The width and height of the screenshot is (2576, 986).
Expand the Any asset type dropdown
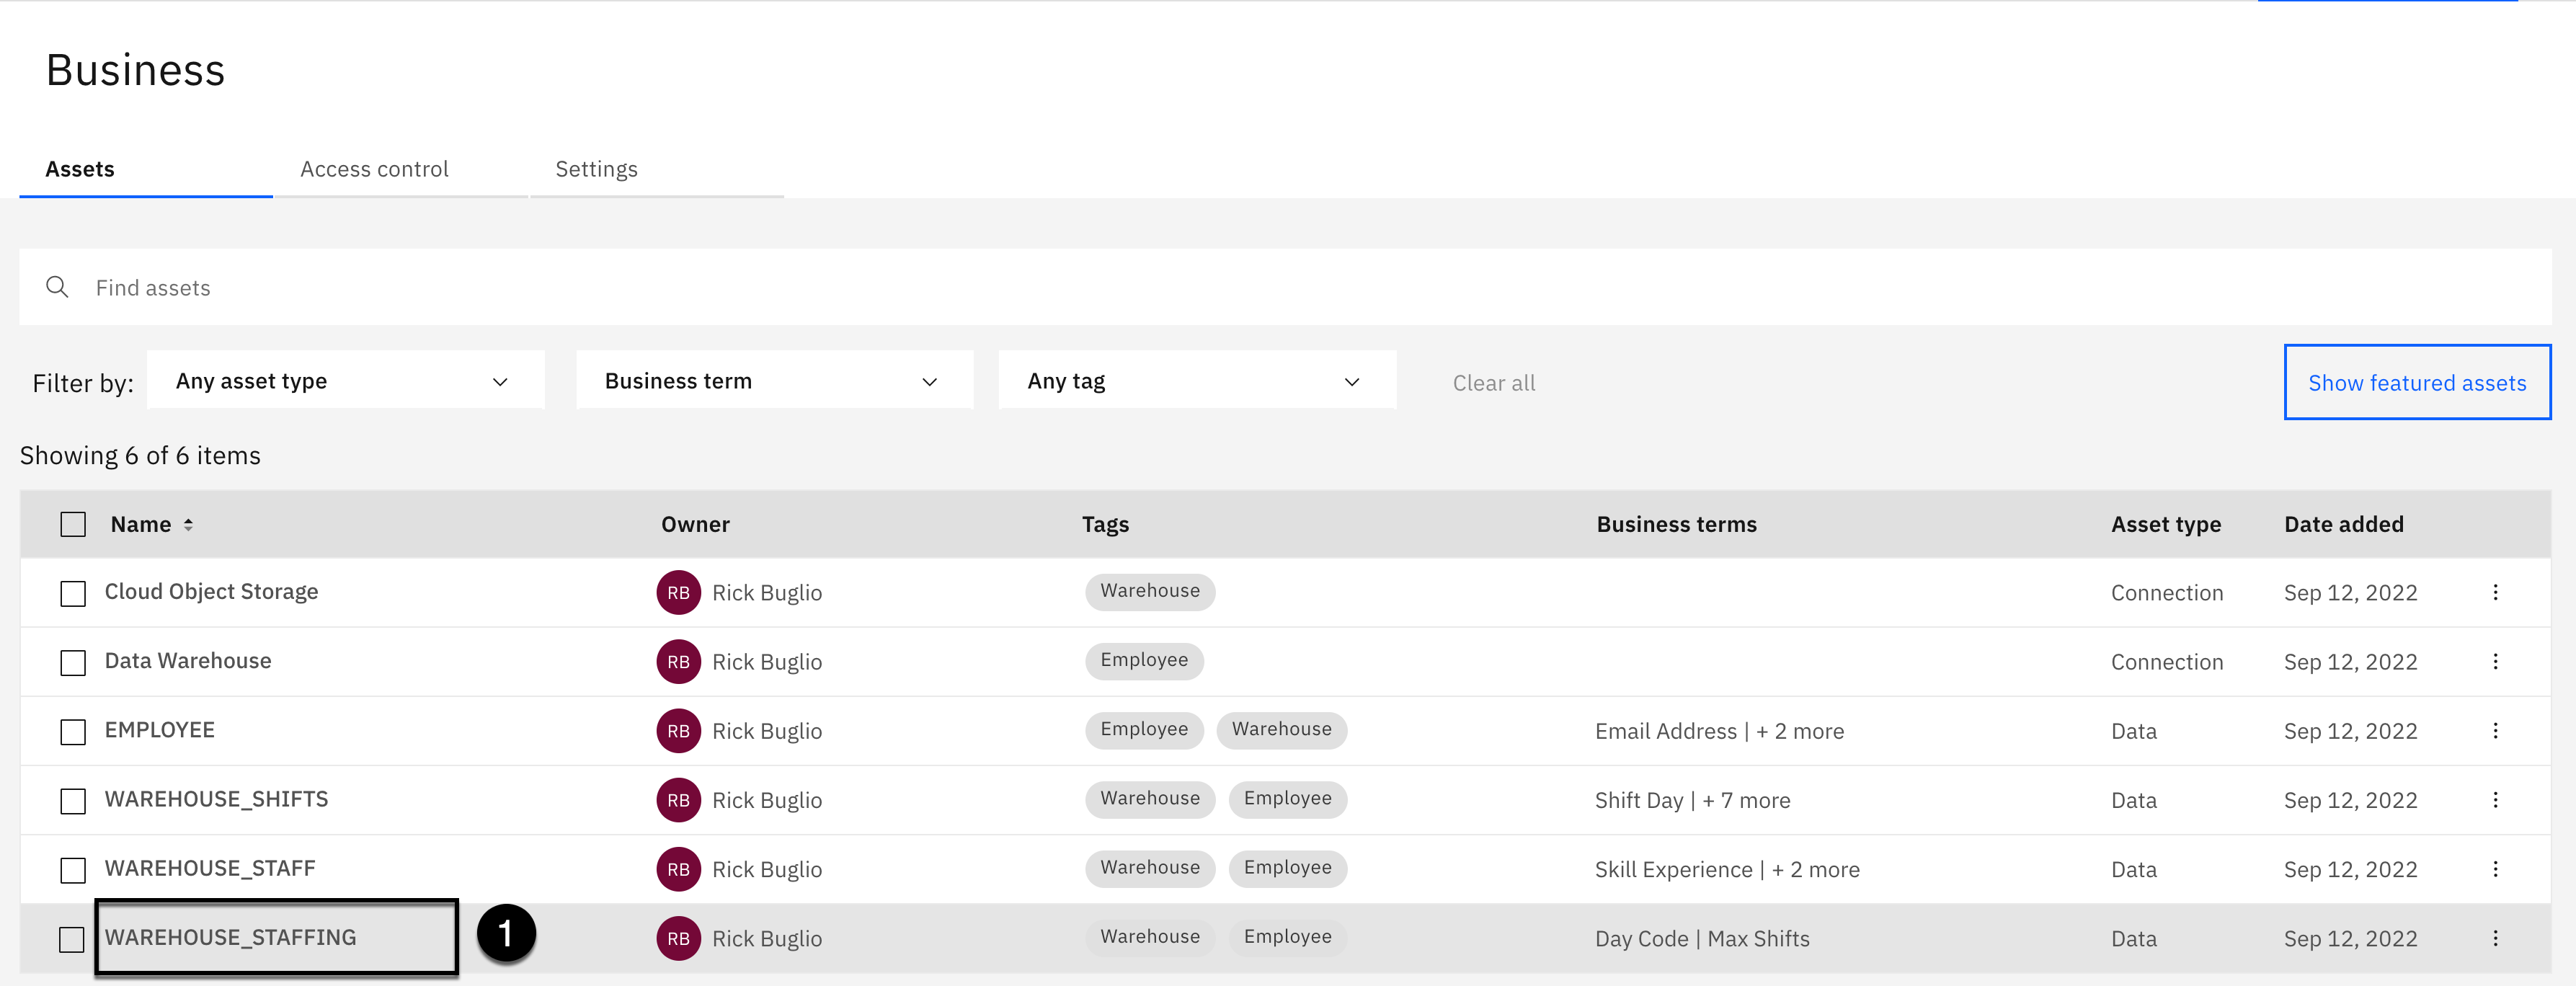(345, 381)
